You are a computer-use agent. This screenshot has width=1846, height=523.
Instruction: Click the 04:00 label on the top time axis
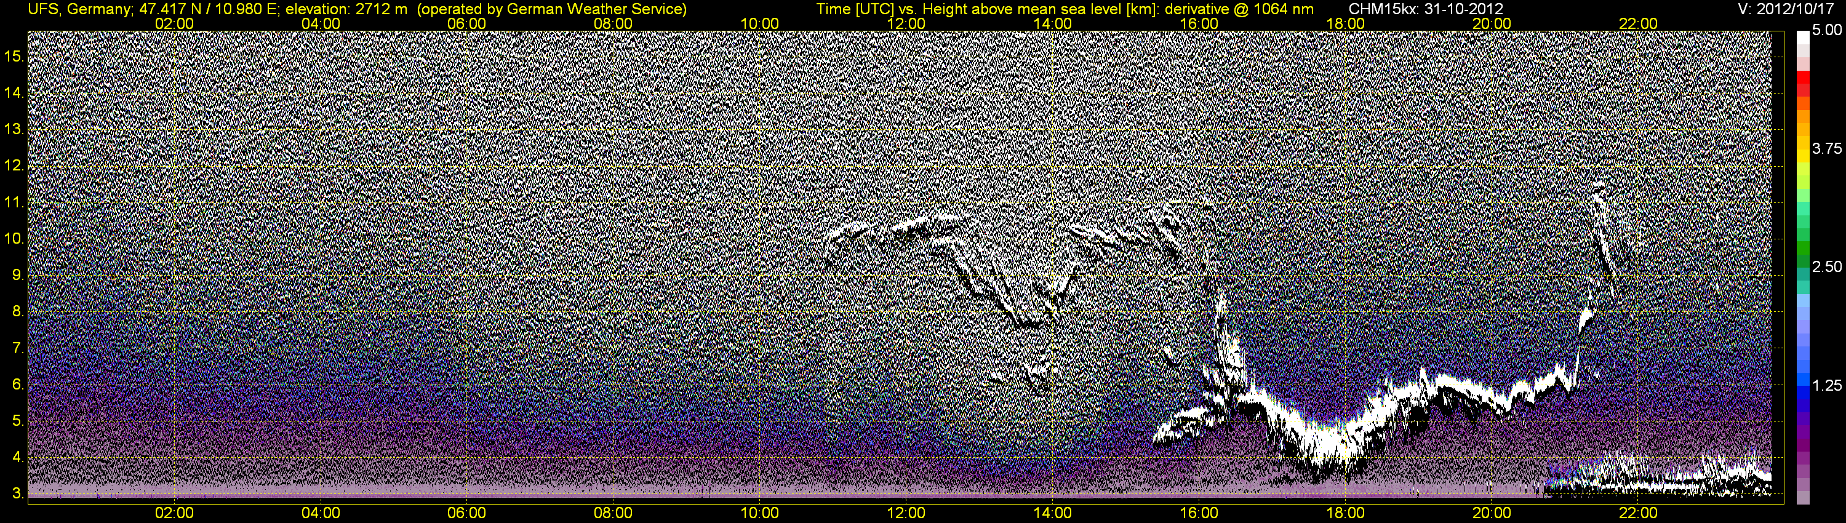(x=321, y=23)
